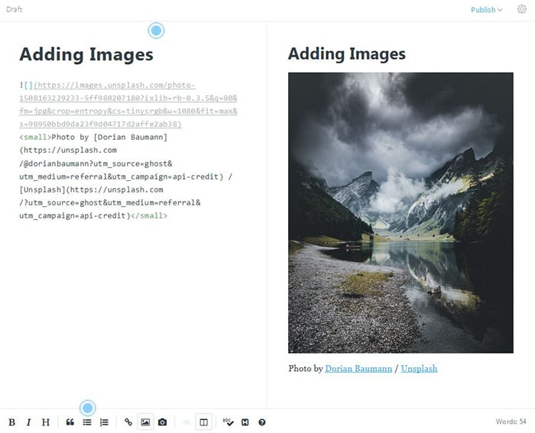Click into the Adding Images title in editor
This screenshot has width=535, height=433.
click(86, 54)
